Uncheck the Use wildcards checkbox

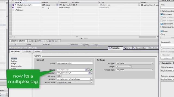point(161,24)
